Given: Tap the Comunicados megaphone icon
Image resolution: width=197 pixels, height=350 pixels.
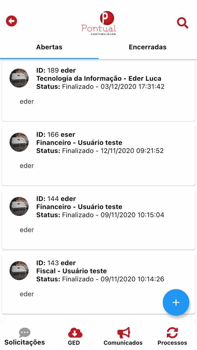Looking at the screenshot, I should pyautogui.click(x=124, y=333).
